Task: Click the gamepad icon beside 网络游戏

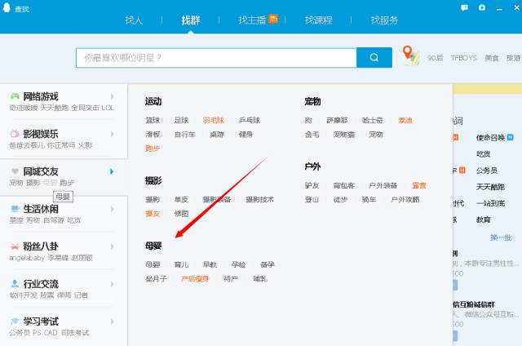Action: click(15, 96)
